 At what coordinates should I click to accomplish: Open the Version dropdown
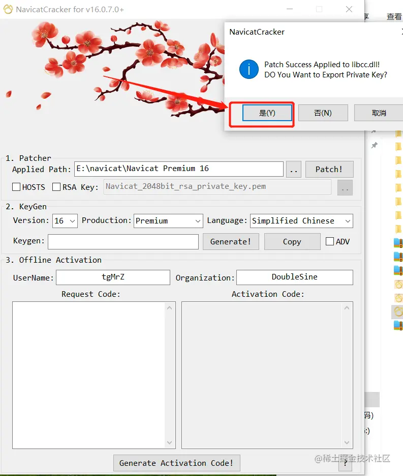pos(65,221)
